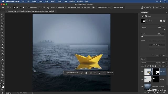Open the Mode Rectangle dropdown
The height and width of the screenshot is (94, 168).
(61, 8)
